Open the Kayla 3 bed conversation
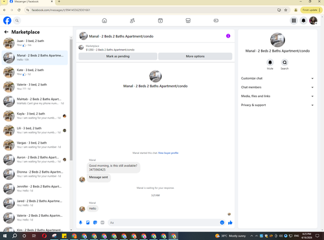 (x=35, y=116)
